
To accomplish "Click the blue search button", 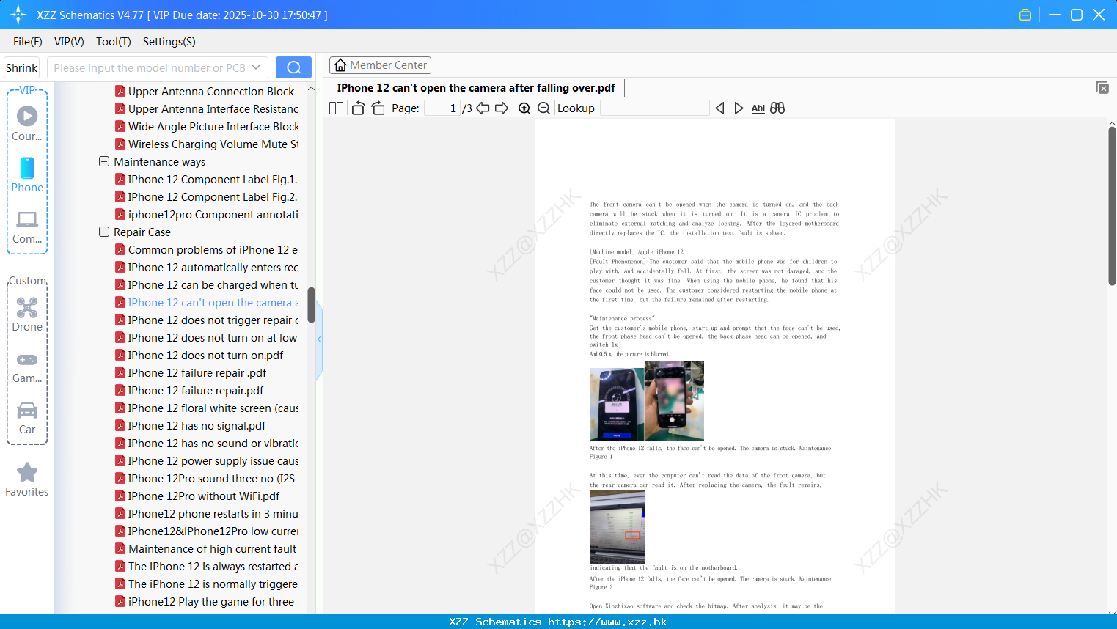I will (x=293, y=67).
